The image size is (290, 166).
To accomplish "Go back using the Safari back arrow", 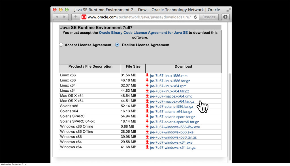I will (x=57, y=17).
